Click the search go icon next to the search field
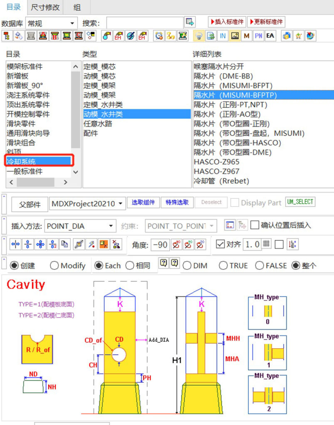This screenshot has width=334, height=425. point(190,22)
